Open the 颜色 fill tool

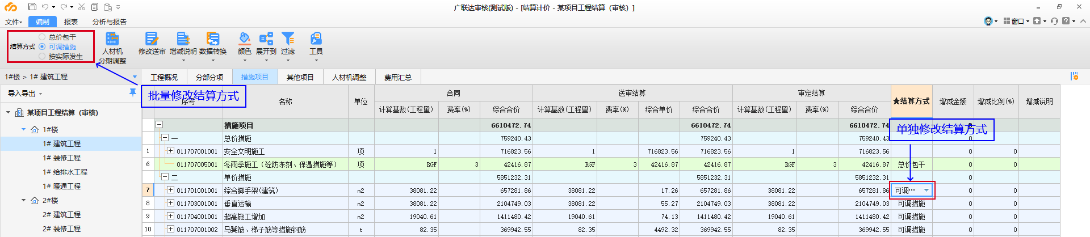click(244, 40)
